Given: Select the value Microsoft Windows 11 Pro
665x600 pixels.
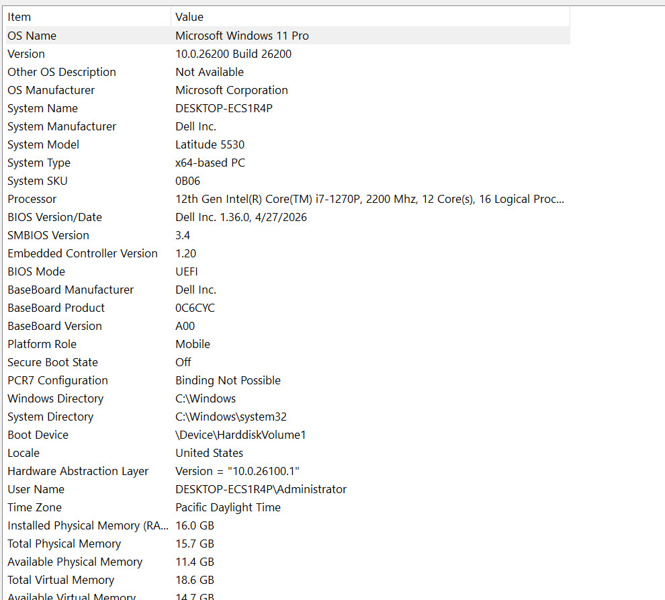Looking at the screenshot, I should tap(242, 36).
